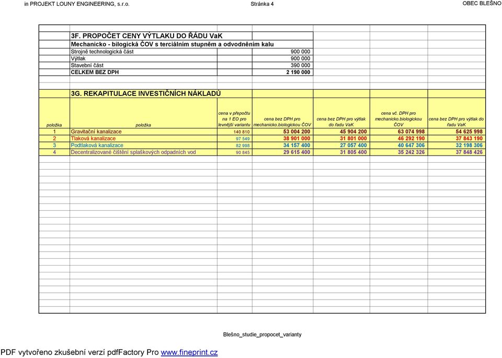Screen dimensions: 502x358
Task: Click item number 1 in the položka column
Action: pos(54,132)
